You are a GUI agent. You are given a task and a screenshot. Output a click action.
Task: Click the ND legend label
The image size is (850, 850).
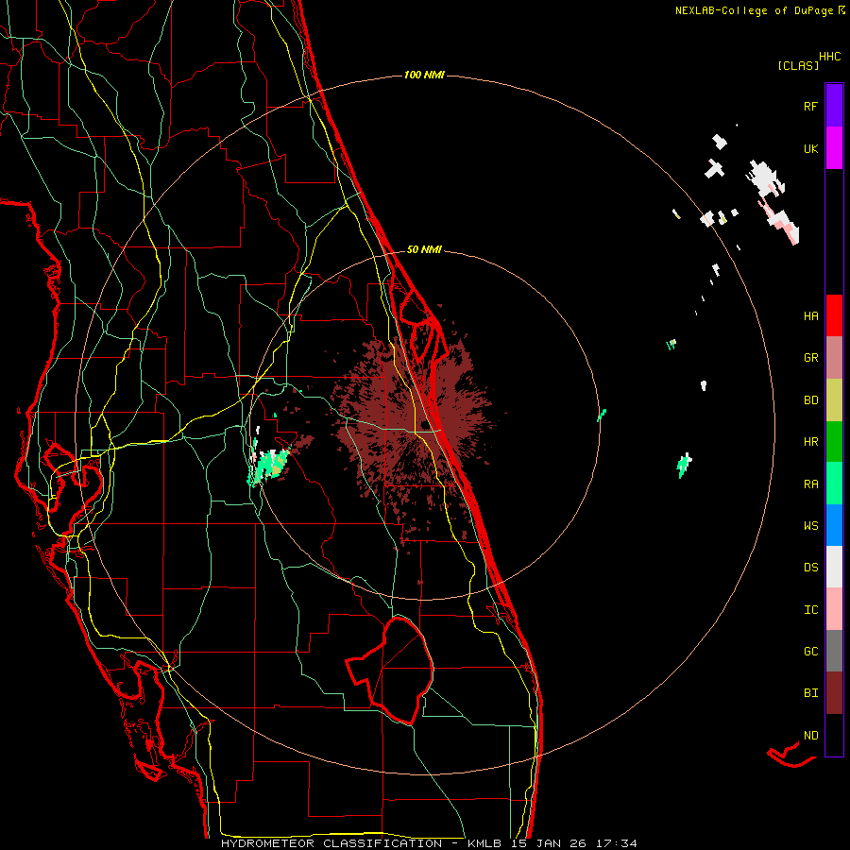[810, 736]
